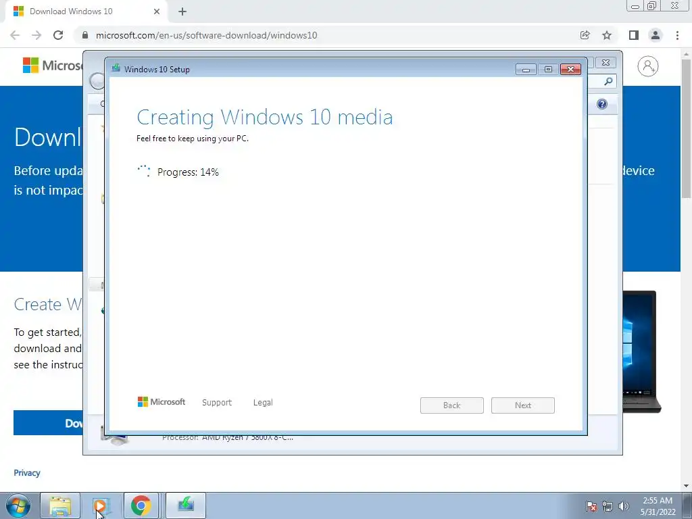
Task: Switch to Chrome in the taskbar
Action: click(141, 505)
